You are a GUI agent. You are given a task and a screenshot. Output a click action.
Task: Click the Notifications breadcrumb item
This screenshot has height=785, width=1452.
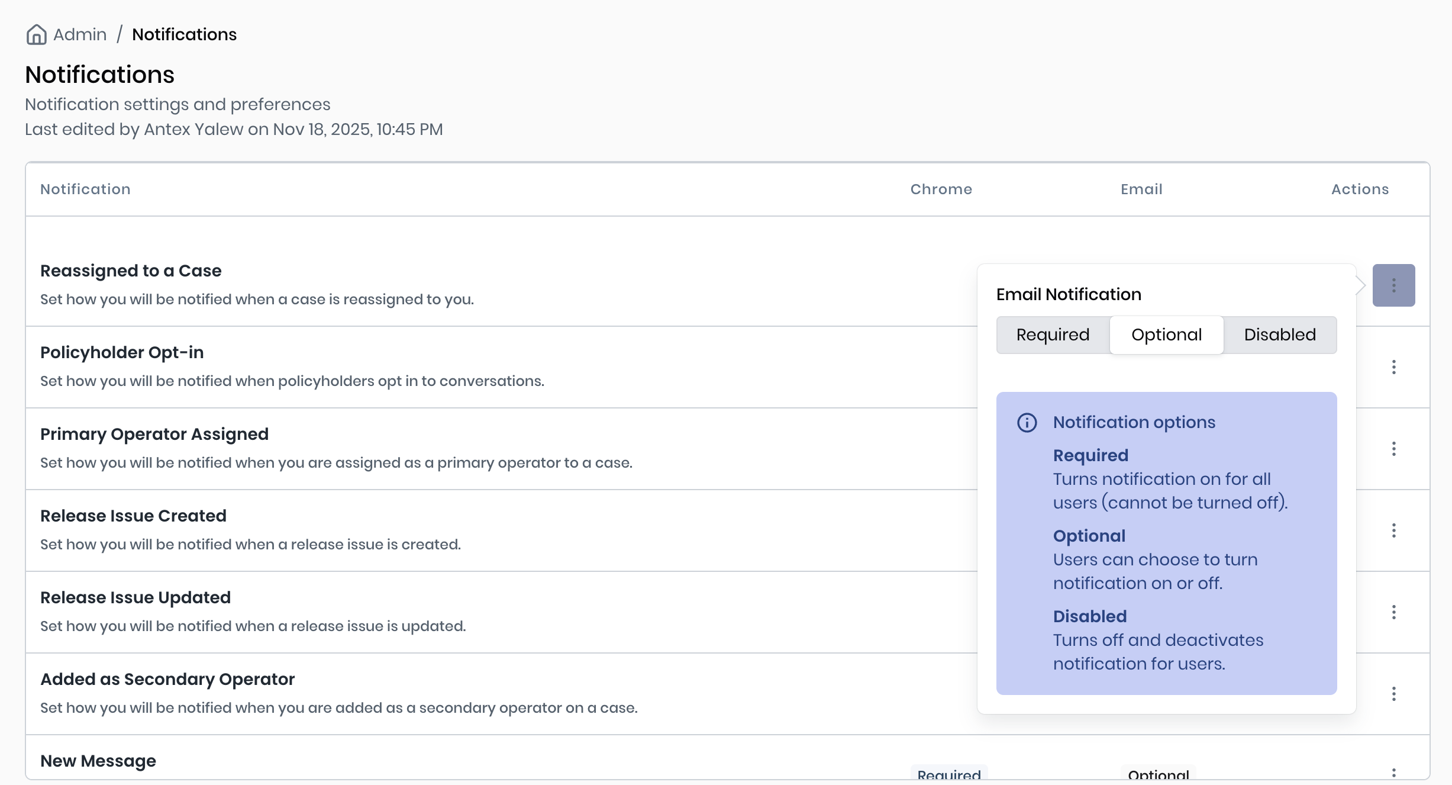point(184,34)
